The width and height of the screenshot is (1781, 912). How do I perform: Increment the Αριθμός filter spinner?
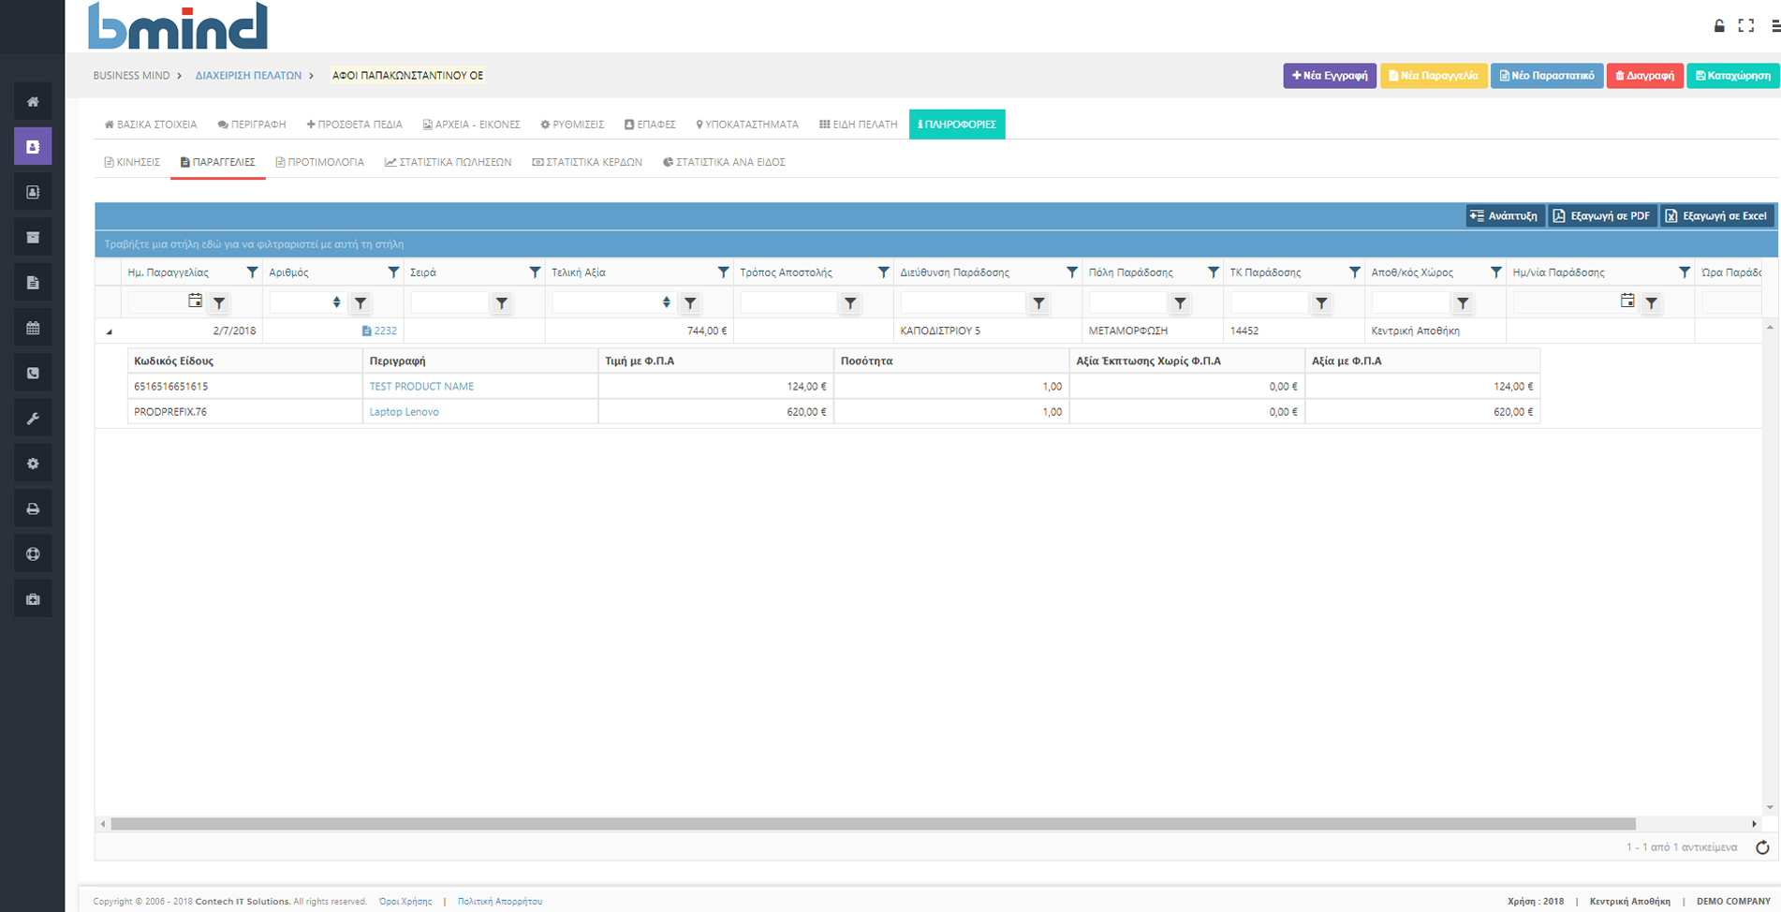tap(336, 299)
